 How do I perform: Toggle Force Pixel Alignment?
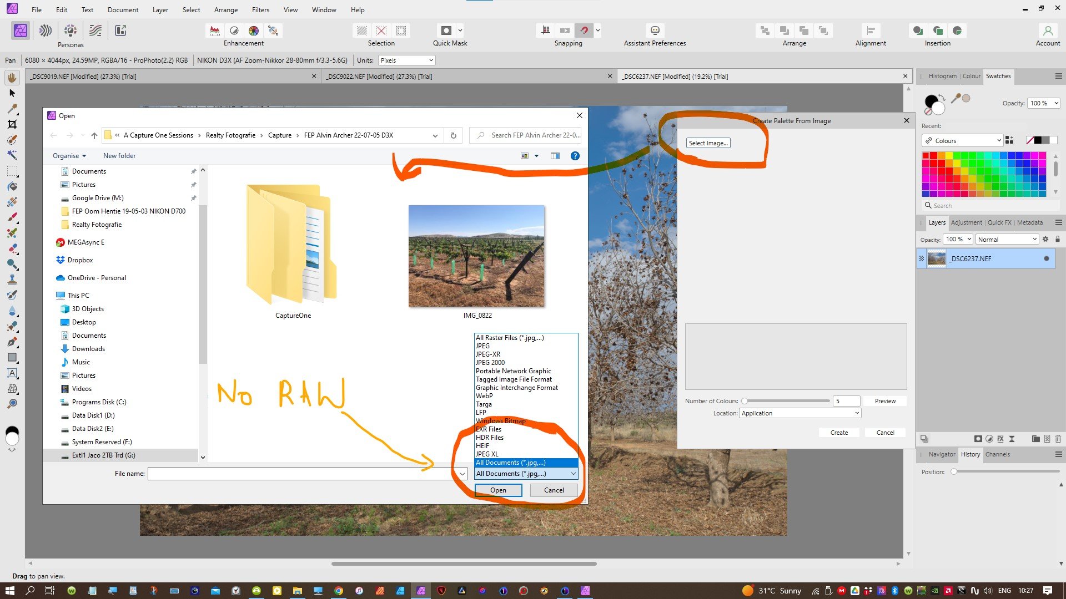[546, 31]
